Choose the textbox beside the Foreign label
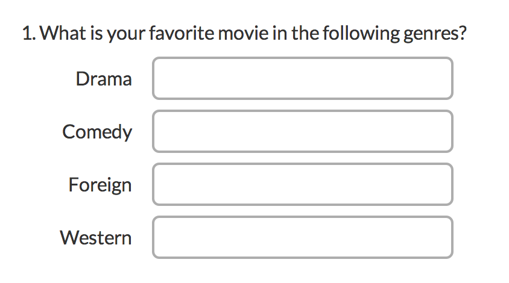 (x=303, y=184)
